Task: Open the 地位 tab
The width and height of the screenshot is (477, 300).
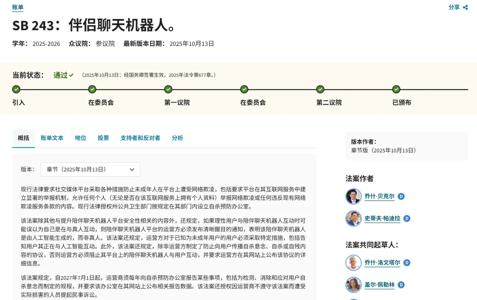Action: coord(81,138)
